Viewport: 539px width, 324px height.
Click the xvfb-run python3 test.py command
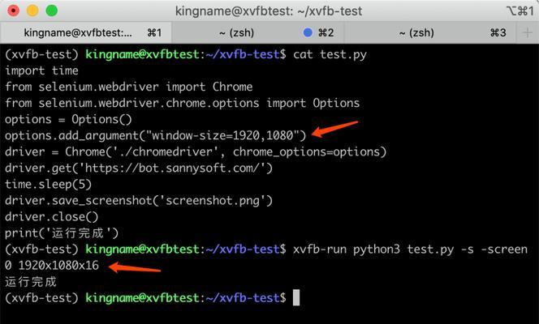[373, 249]
